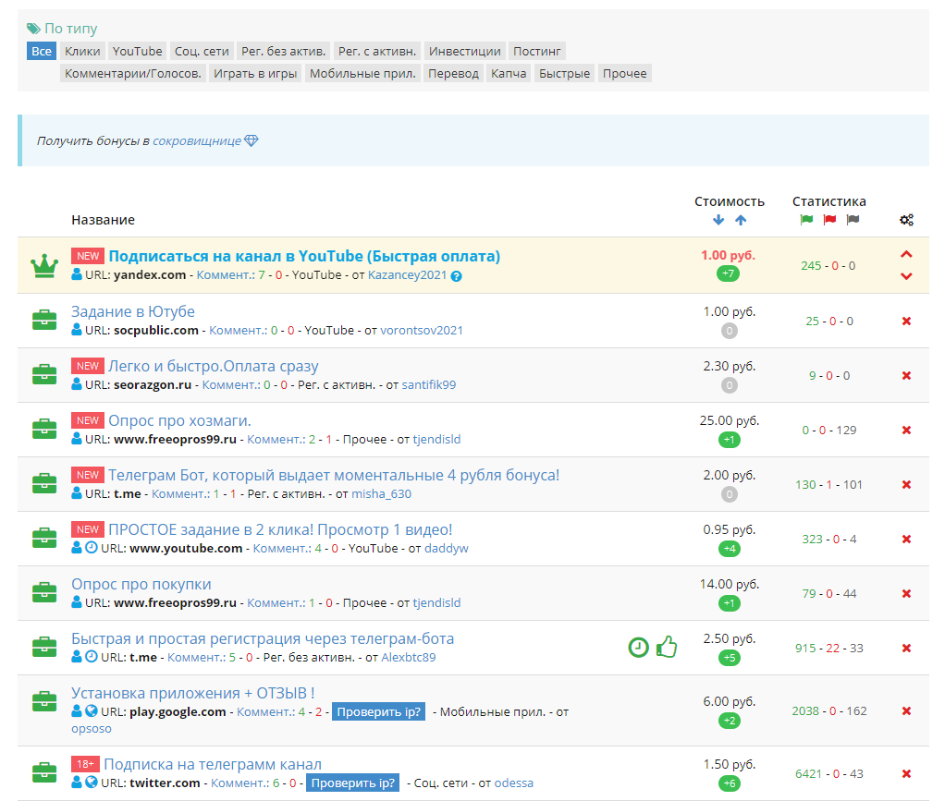Image resolution: width=945 pixels, height=801 pixels.
Task: Click the grey flag statistics icon
Action: (x=853, y=220)
